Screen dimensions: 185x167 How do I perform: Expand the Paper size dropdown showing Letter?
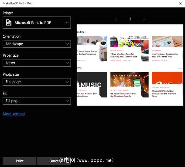[x=37, y=63]
